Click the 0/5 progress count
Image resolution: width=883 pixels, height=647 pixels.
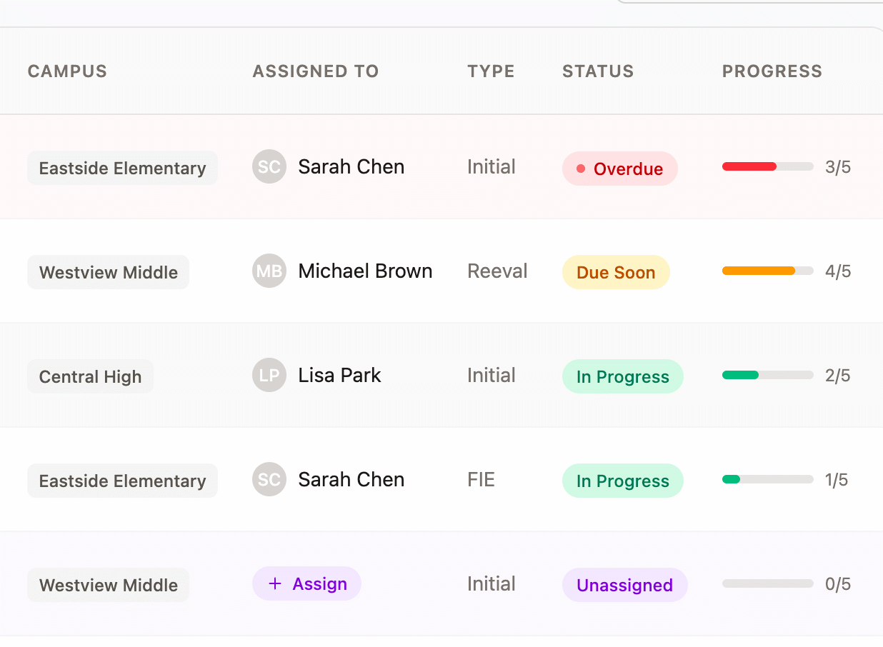[838, 584]
